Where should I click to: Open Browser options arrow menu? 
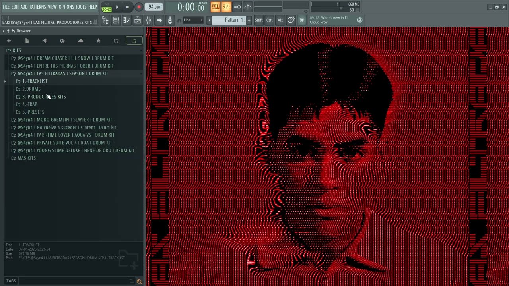pyautogui.click(x=3, y=31)
